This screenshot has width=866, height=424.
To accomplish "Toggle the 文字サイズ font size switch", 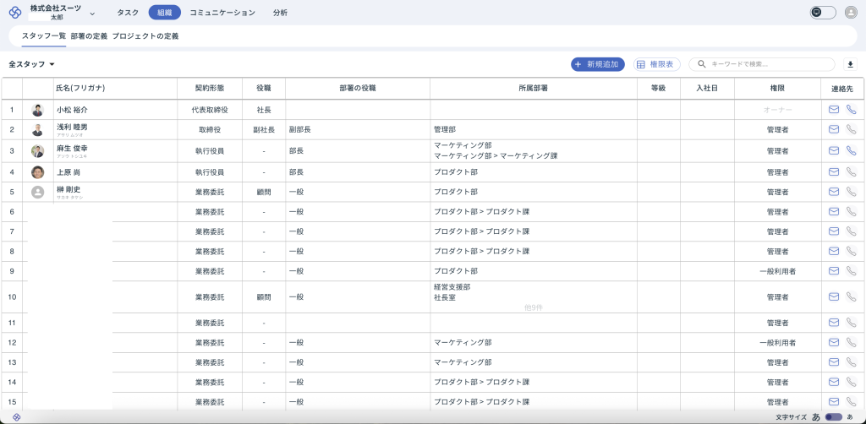I will 833,417.
